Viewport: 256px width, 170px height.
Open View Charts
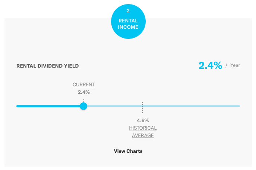point(128,151)
